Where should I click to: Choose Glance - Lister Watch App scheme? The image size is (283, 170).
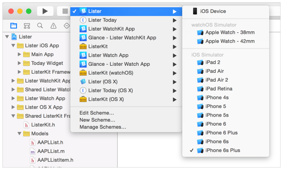[126, 64]
